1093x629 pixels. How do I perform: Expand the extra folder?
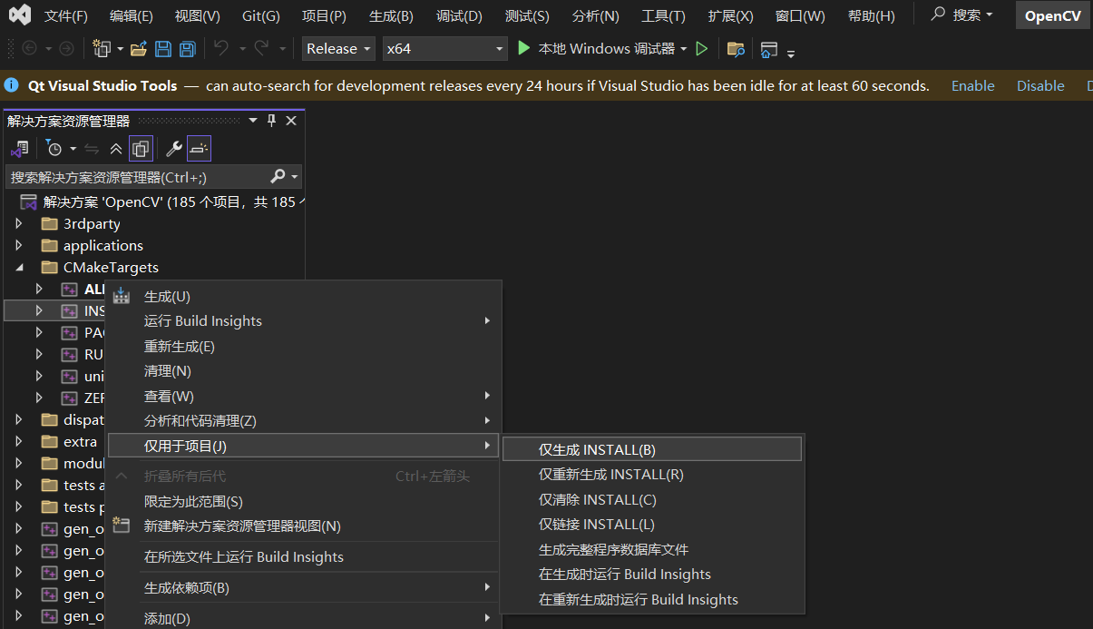18,441
